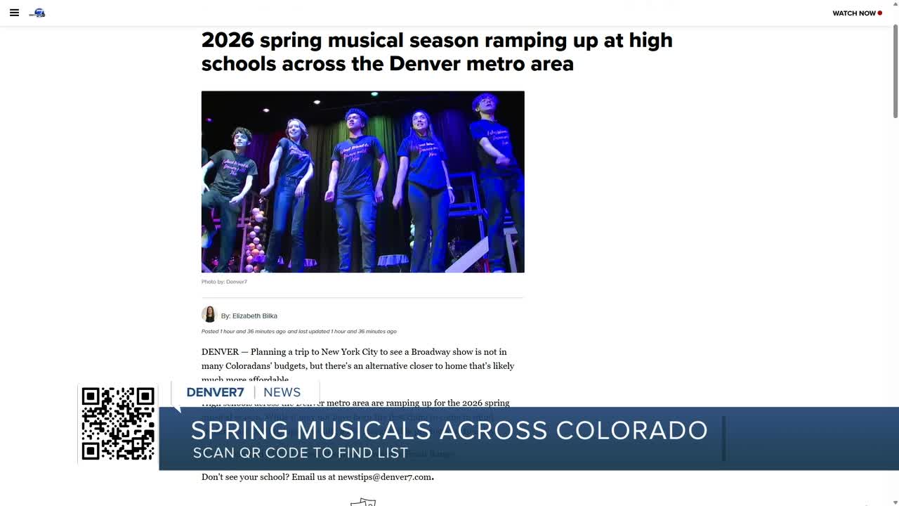Click the article headline about the spring musical season
Image resolution: width=899 pixels, height=506 pixels.
coord(437,51)
